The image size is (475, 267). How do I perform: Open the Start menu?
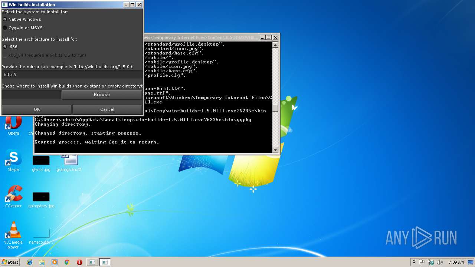click(x=10, y=262)
